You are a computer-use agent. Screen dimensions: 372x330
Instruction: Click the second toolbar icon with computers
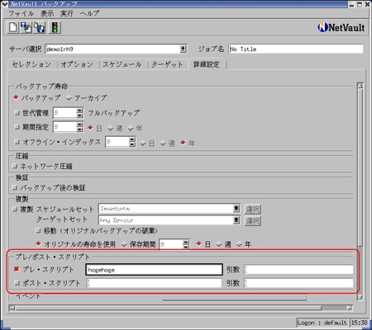[x=26, y=27]
